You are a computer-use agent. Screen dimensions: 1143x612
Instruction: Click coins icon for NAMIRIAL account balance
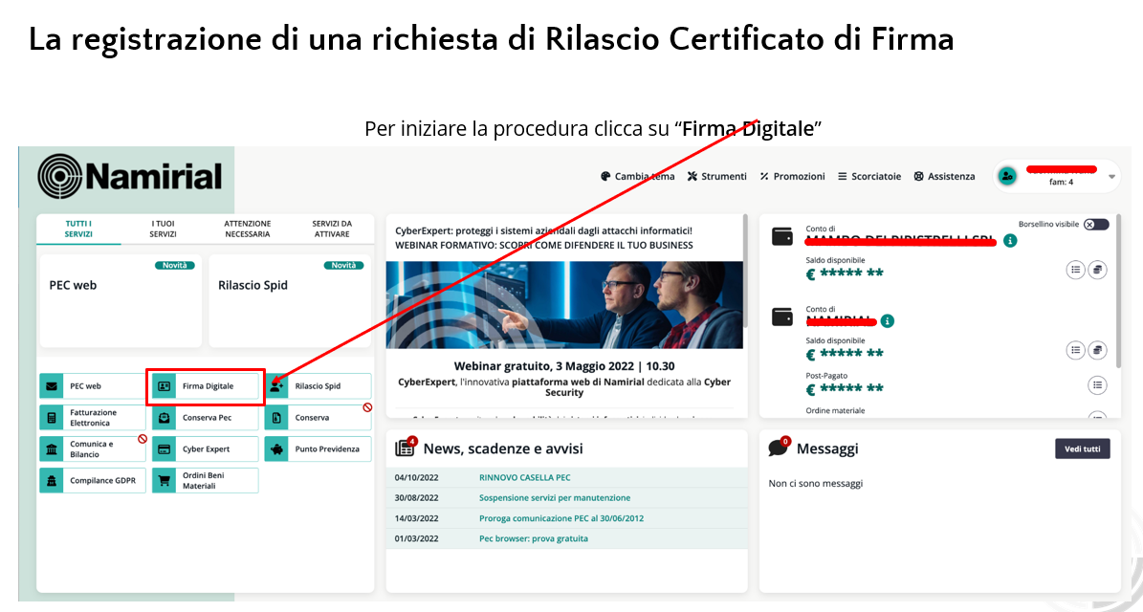[x=1097, y=350]
